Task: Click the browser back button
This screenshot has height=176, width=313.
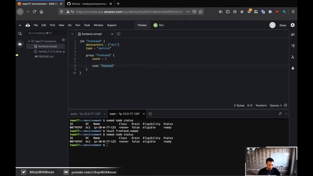Action: point(20,12)
